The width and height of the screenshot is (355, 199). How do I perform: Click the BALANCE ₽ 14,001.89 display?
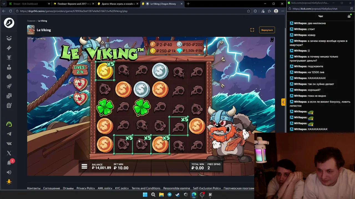pyautogui.click(x=102, y=166)
